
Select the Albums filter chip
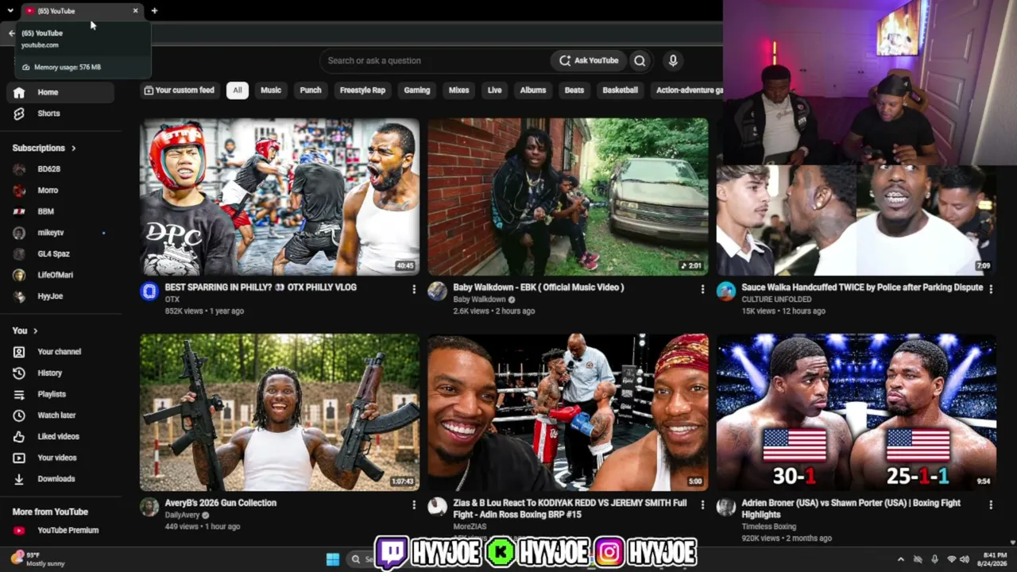533,91
